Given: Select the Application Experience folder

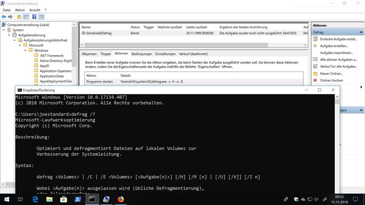Looking at the screenshot, I should click(56, 71).
